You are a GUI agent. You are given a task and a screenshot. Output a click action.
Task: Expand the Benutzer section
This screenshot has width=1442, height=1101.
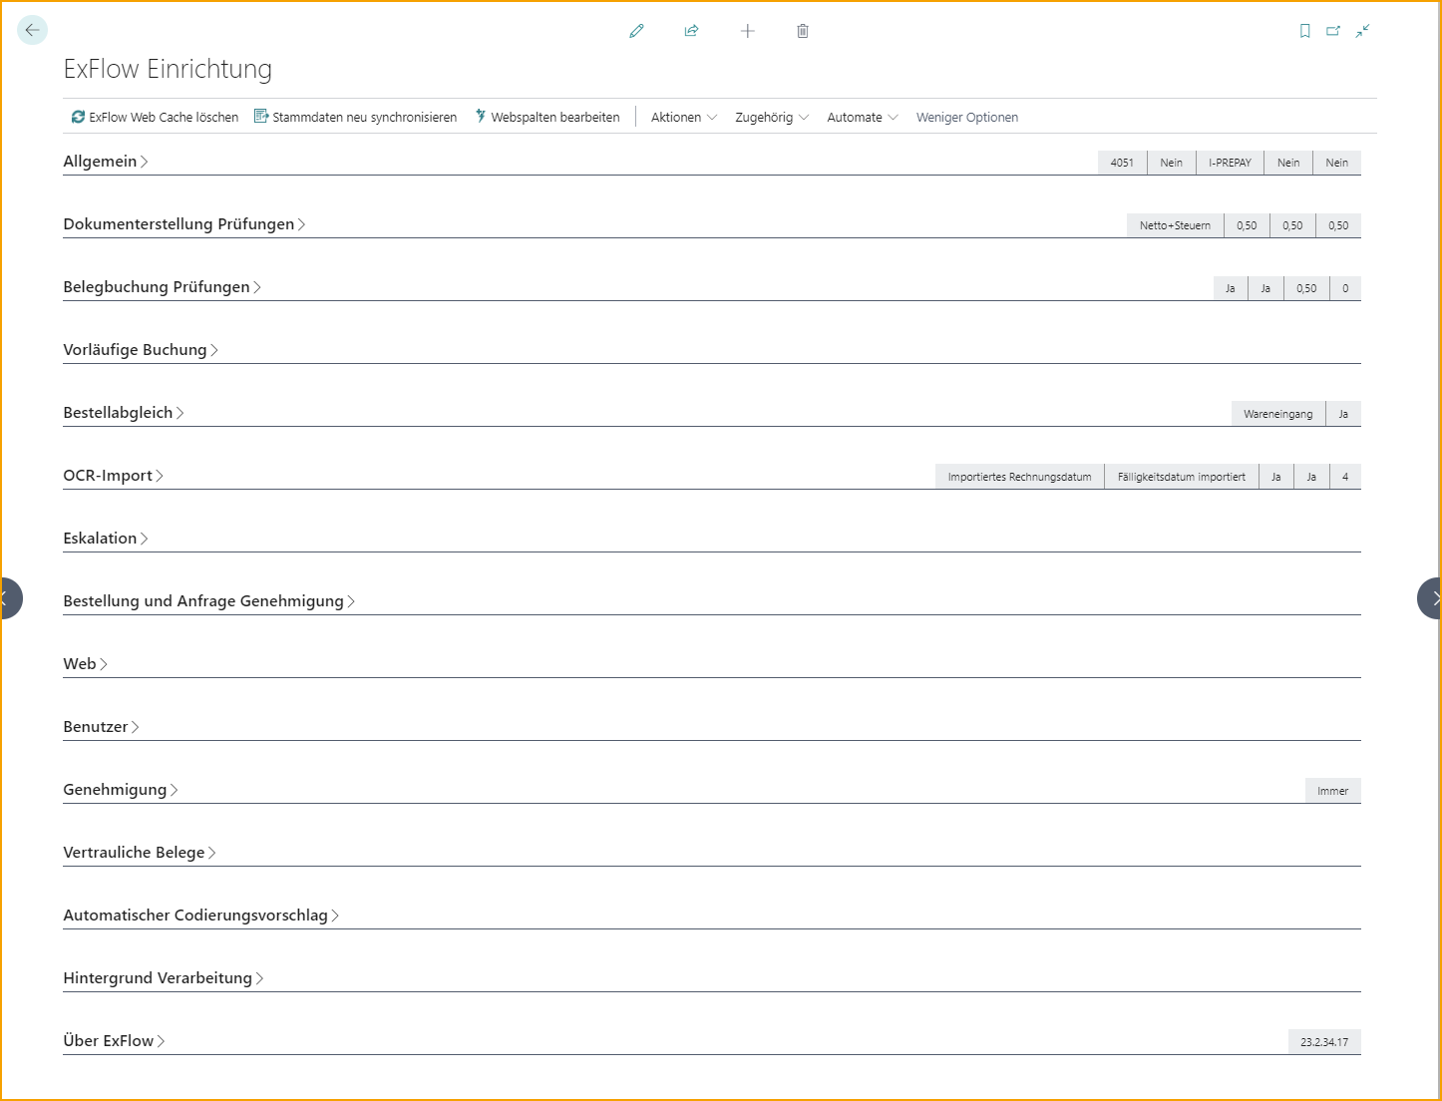[102, 726]
